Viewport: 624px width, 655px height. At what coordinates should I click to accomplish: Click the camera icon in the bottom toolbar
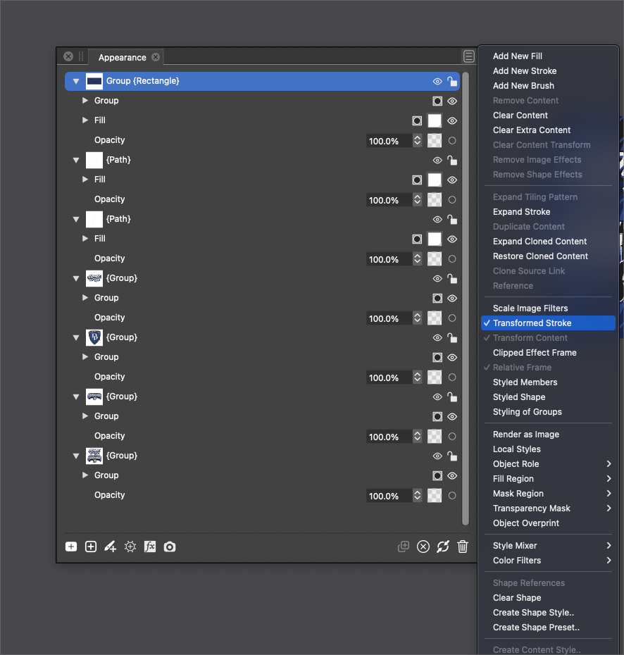coord(170,547)
